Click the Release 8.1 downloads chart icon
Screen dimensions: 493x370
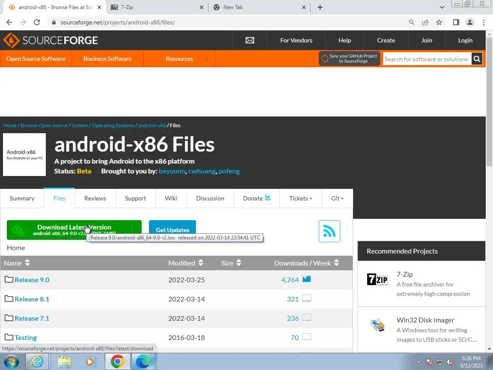(x=306, y=298)
